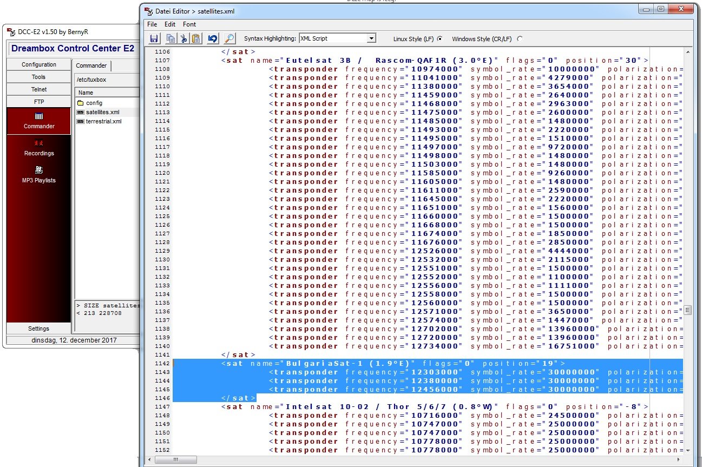Click the frequency 11645000 transponder line
The width and height of the screenshot is (702, 467).
[475, 199]
